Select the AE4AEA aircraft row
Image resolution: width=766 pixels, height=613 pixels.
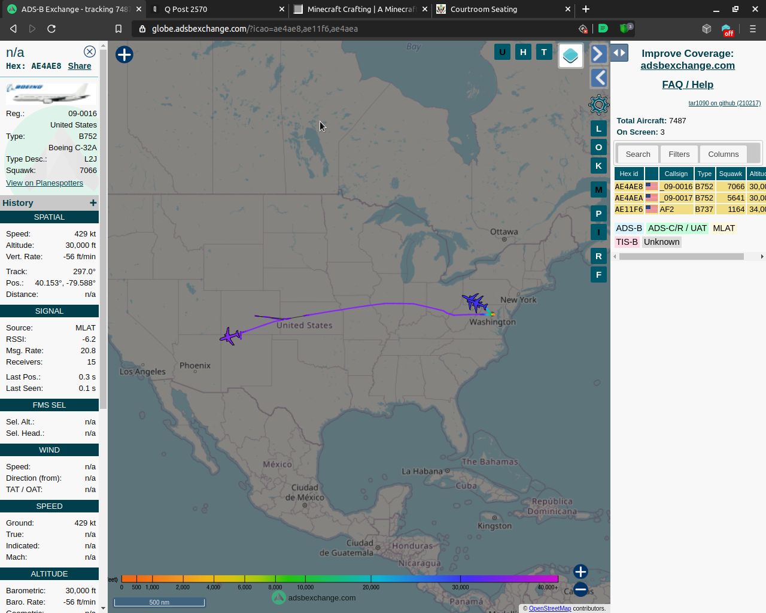coord(690,198)
